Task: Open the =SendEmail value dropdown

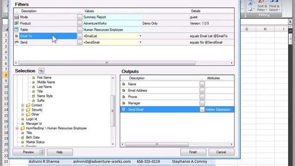Action: [x=140, y=42]
